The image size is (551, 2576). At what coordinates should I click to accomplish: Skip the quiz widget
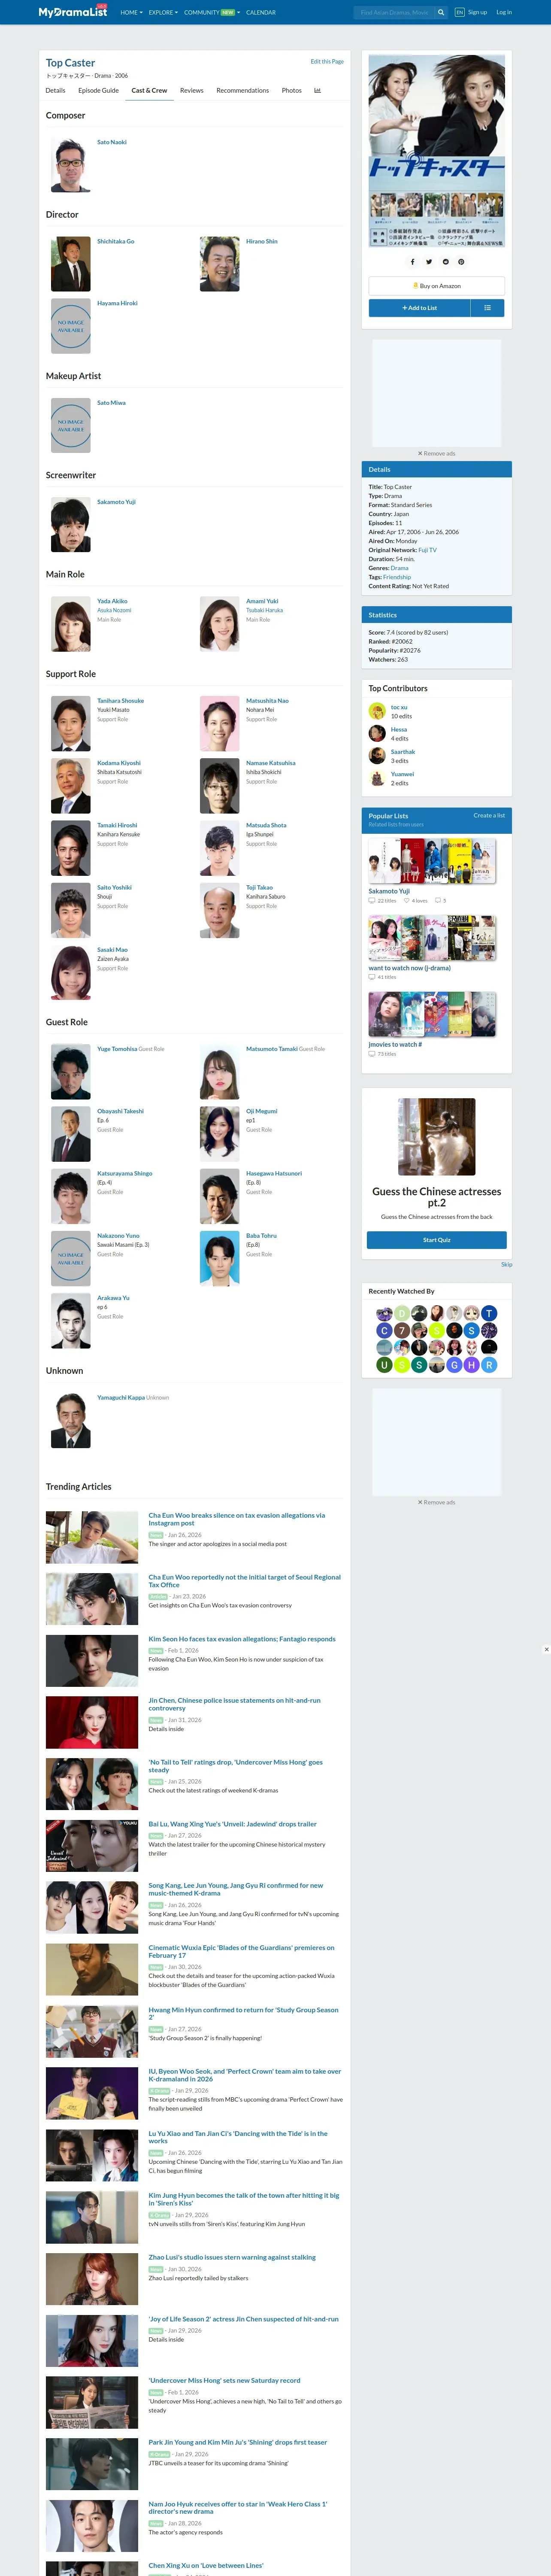(x=507, y=1264)
